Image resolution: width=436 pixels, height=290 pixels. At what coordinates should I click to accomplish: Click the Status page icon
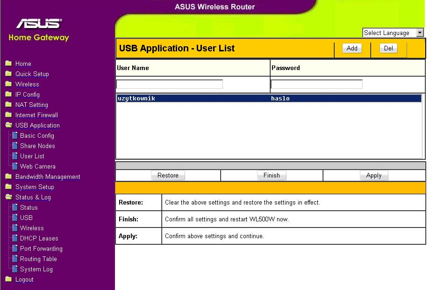pyautogui.click(x=15, y=207)
